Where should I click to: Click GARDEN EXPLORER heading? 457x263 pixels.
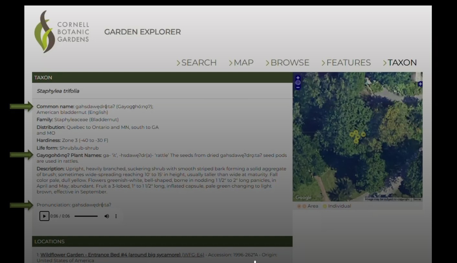(143, 32)
